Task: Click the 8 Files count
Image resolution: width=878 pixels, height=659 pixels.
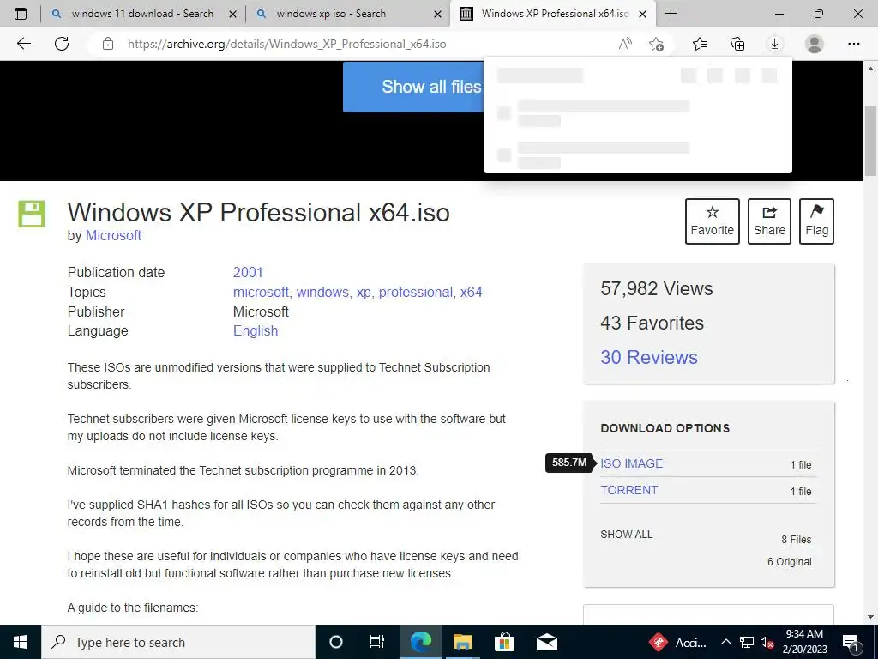Action: [x=797, y=539]
